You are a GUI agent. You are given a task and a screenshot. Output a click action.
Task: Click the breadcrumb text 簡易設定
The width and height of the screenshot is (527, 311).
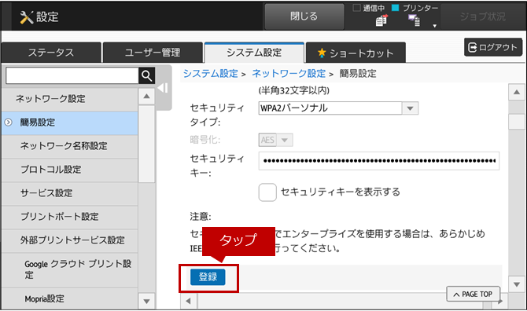[x=358, y=74]
